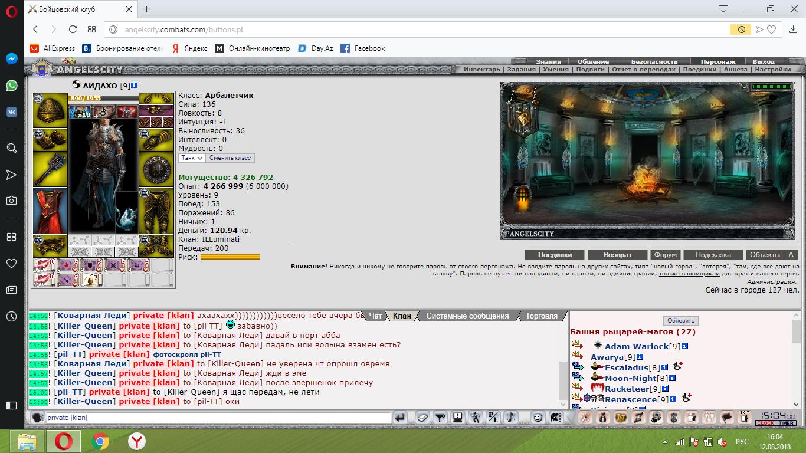Click the eraser clear chat icon
This screenshot has height=453, width=806.
(x=422, y=418)
